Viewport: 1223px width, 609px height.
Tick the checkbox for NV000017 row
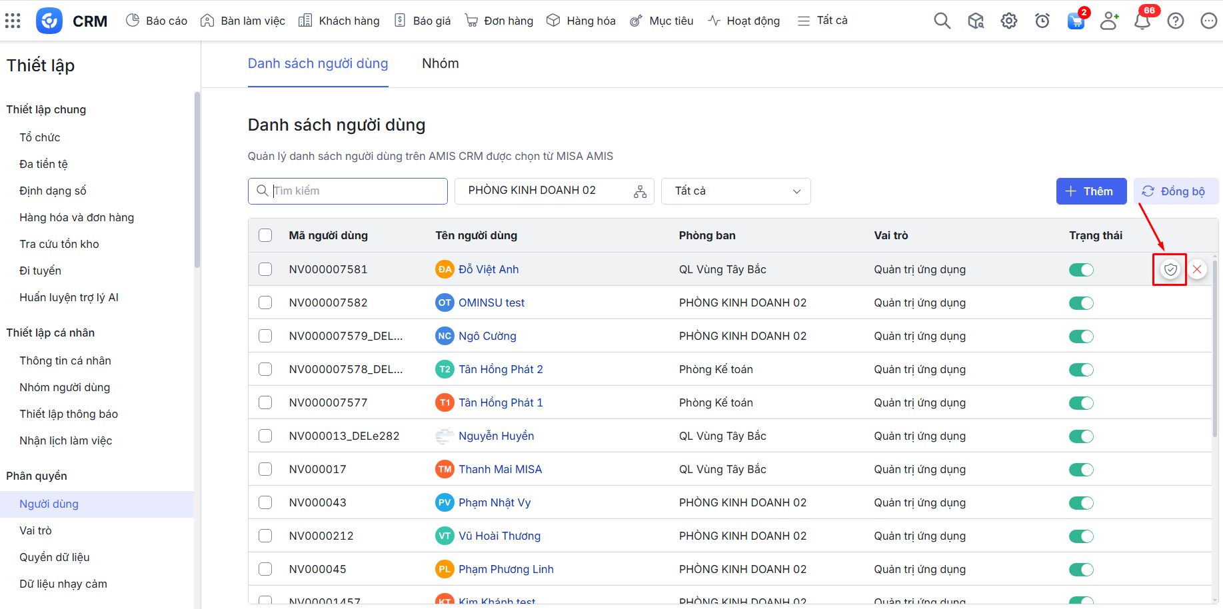pos(265,469)
